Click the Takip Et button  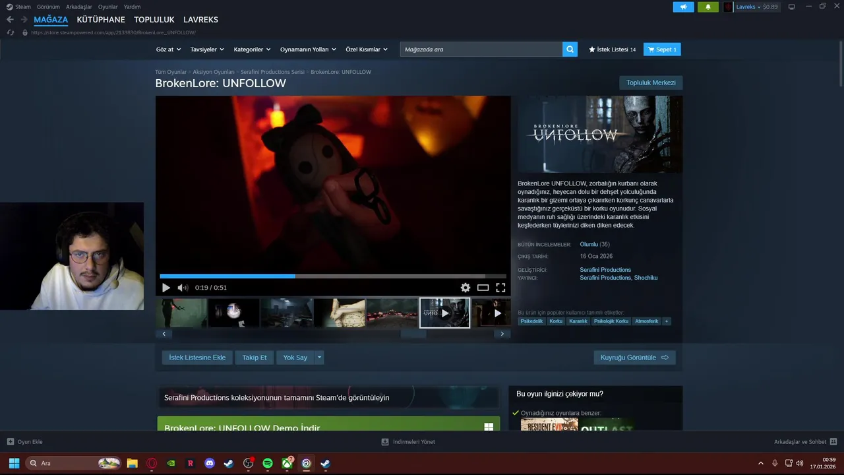(x=255, y=358)
